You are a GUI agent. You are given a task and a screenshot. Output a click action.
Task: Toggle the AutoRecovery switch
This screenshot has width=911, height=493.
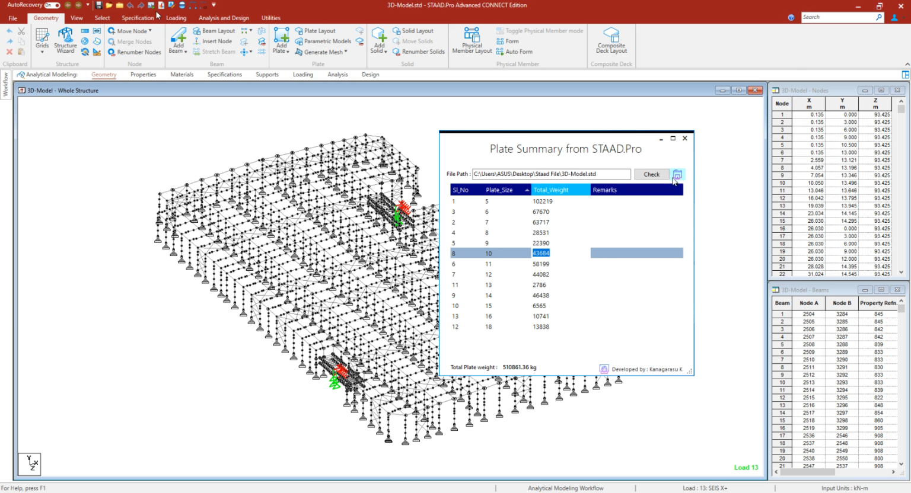click(x=52, y=5)
